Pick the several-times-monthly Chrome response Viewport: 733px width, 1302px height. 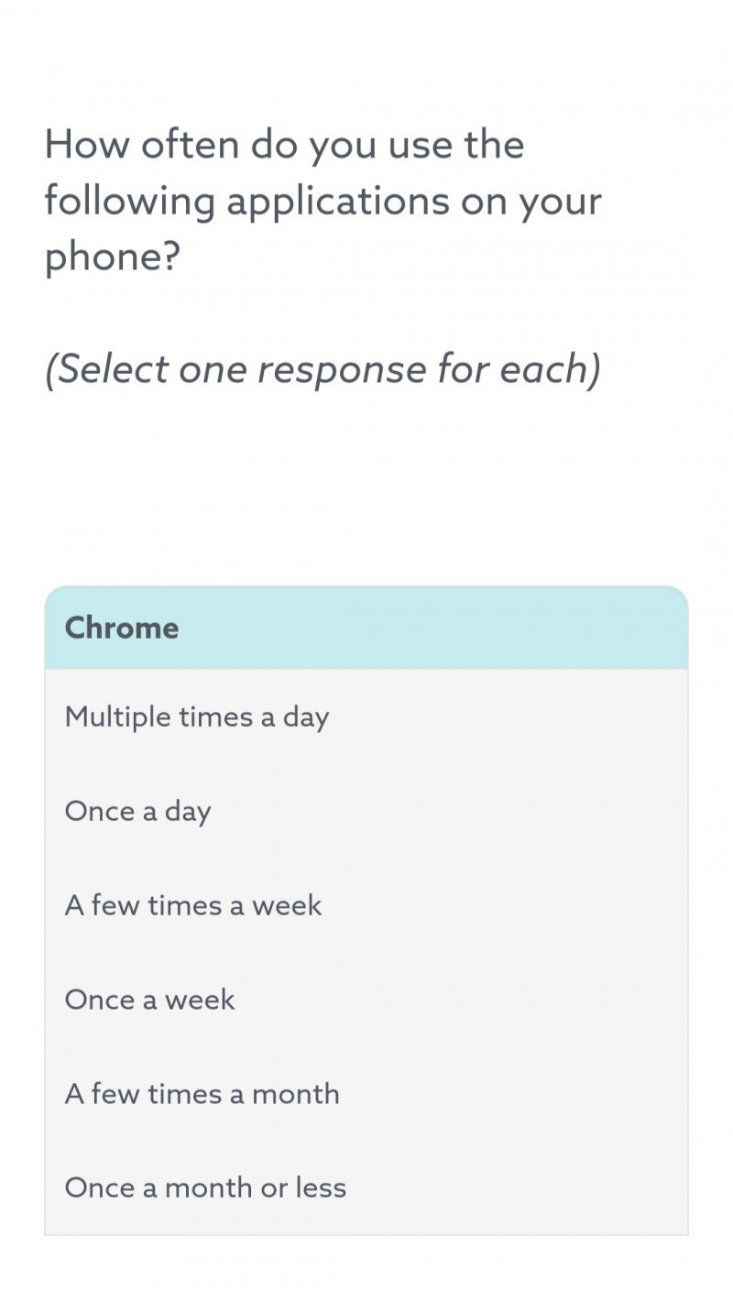[202, 1094]
